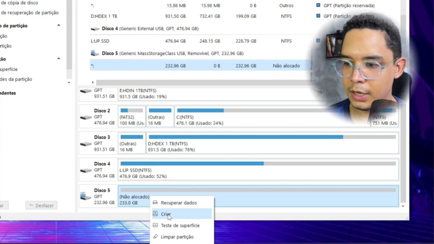434x244 pixels.
Task: Select Disco 5 removable drive icon in map
Action: [86, 196]
